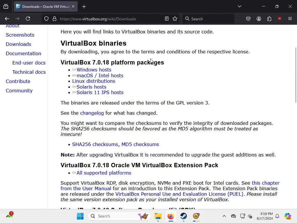Download Extension Pack for All supported platforms
Screen dimensions: 297x223
(104, 173)
